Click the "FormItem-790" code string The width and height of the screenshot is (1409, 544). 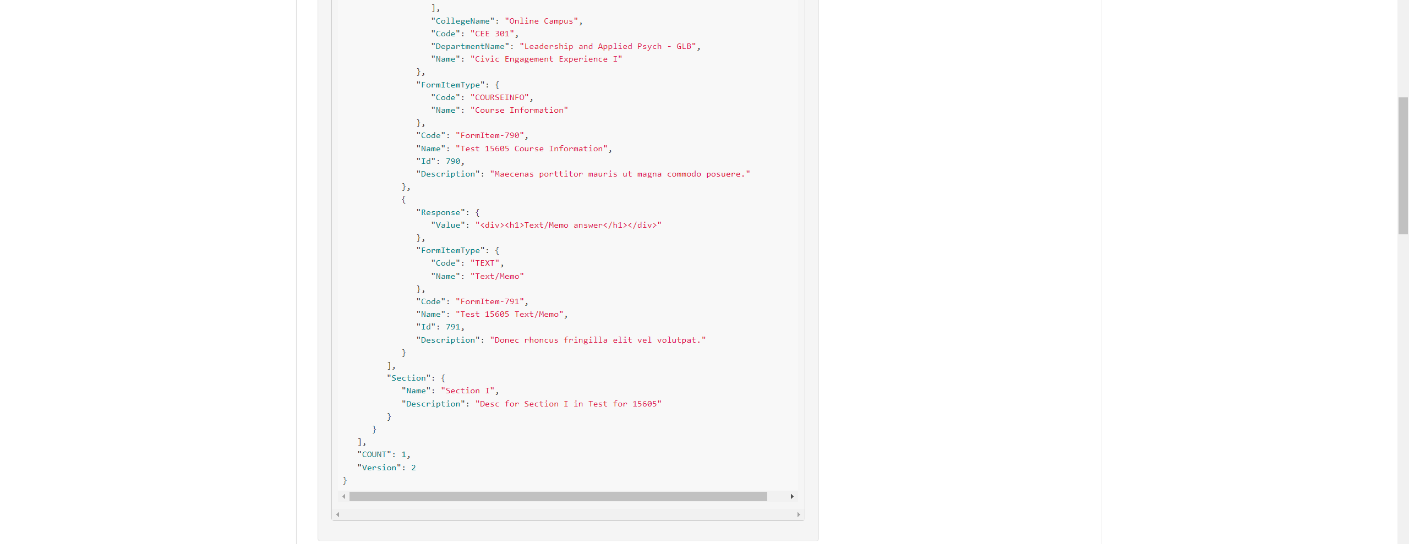click(x=489, y=136)
